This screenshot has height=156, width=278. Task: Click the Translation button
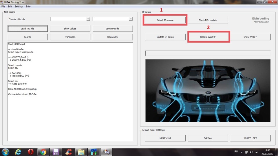point(70,37)
